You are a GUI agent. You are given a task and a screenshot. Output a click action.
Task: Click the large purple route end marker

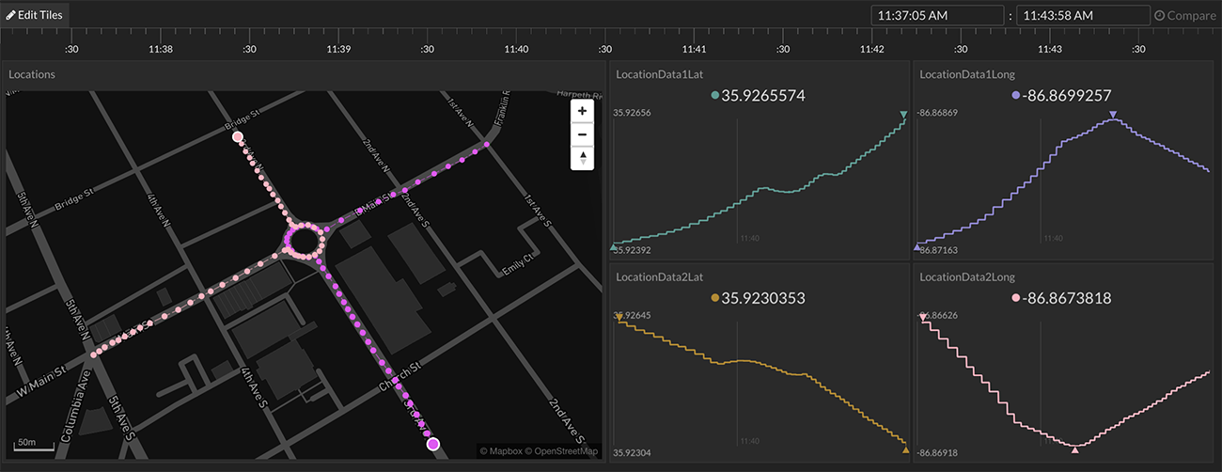point(432,444)
